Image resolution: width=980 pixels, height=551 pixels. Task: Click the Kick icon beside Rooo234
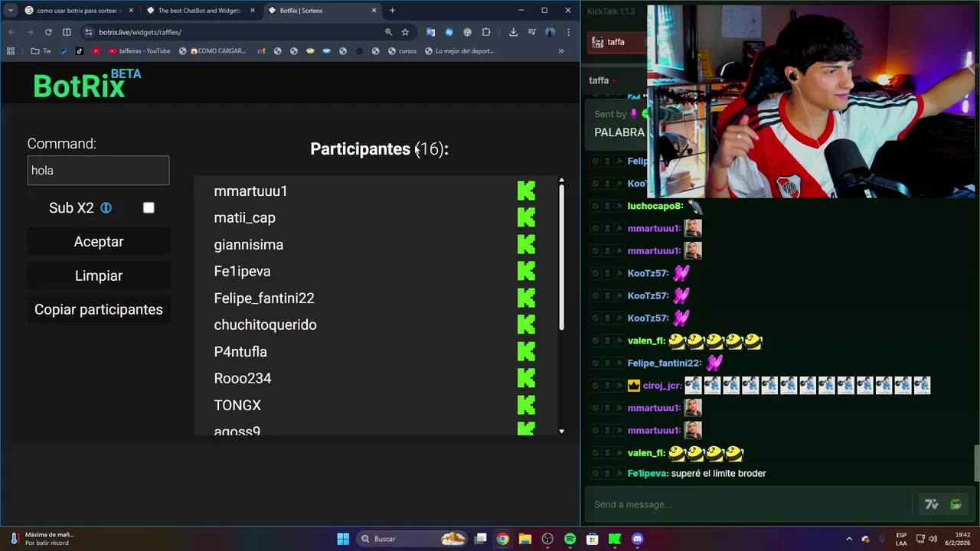pyautogui.click(x=526, y=379)
